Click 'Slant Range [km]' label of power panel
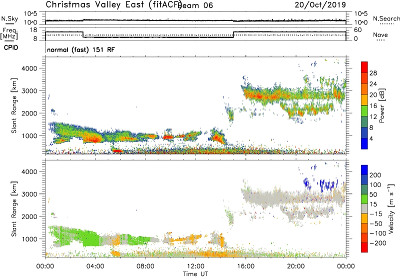This screenshot has height=277, width=400. [x=14, y=105]
